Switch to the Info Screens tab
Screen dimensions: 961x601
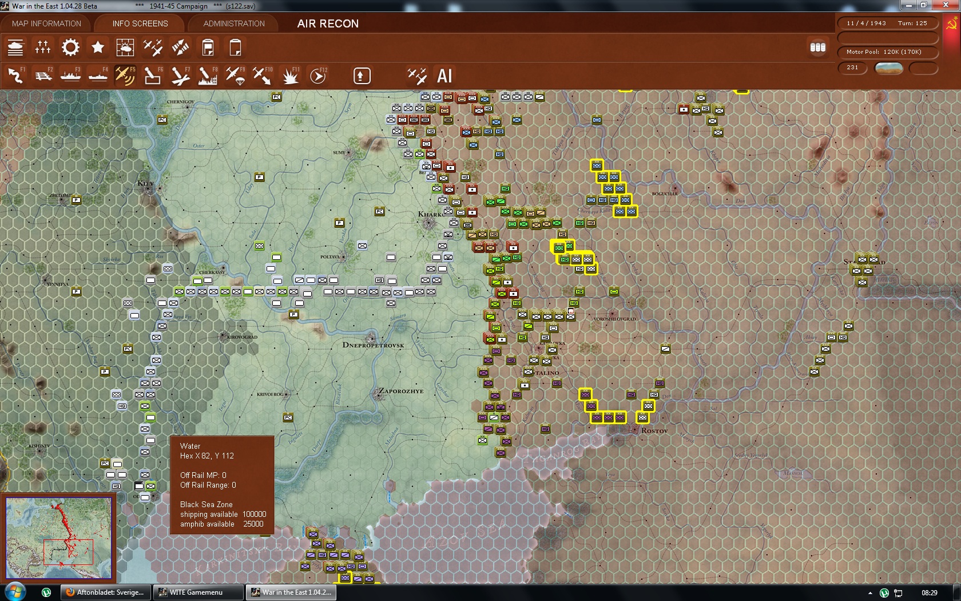click(140, 23)
